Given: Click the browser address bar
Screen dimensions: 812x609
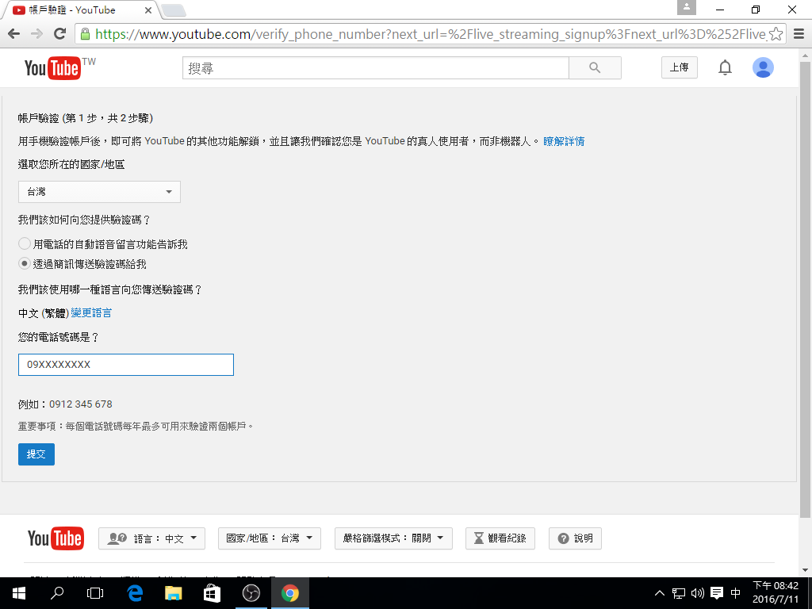Looking at the screenshot, I should click(x=430, y=34).
